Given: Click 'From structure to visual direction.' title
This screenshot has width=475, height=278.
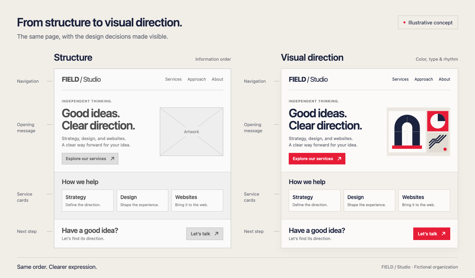Looking at the screenshot, I should (99, 22).
